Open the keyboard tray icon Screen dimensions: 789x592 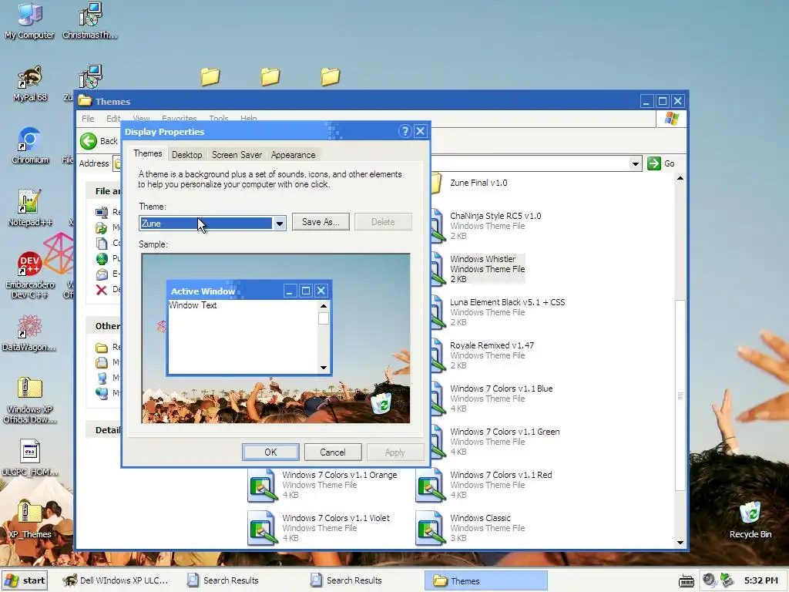pos(687,581)
